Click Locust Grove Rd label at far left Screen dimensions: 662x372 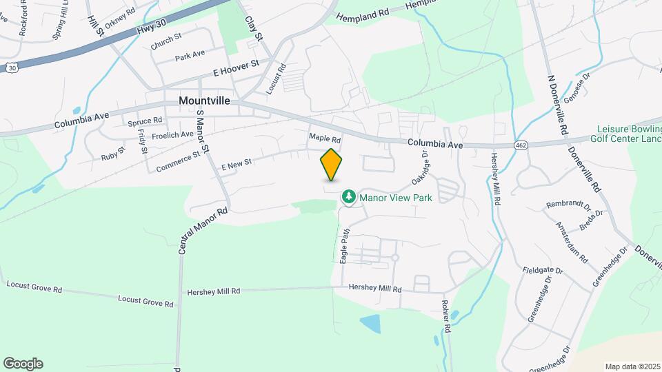click(34, 287)
